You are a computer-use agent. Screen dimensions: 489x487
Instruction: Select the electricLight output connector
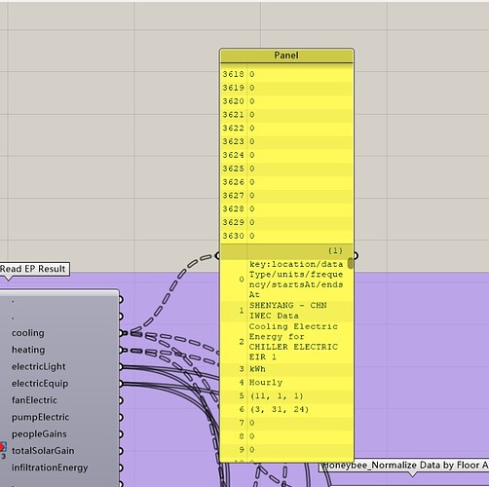(121, 367)
